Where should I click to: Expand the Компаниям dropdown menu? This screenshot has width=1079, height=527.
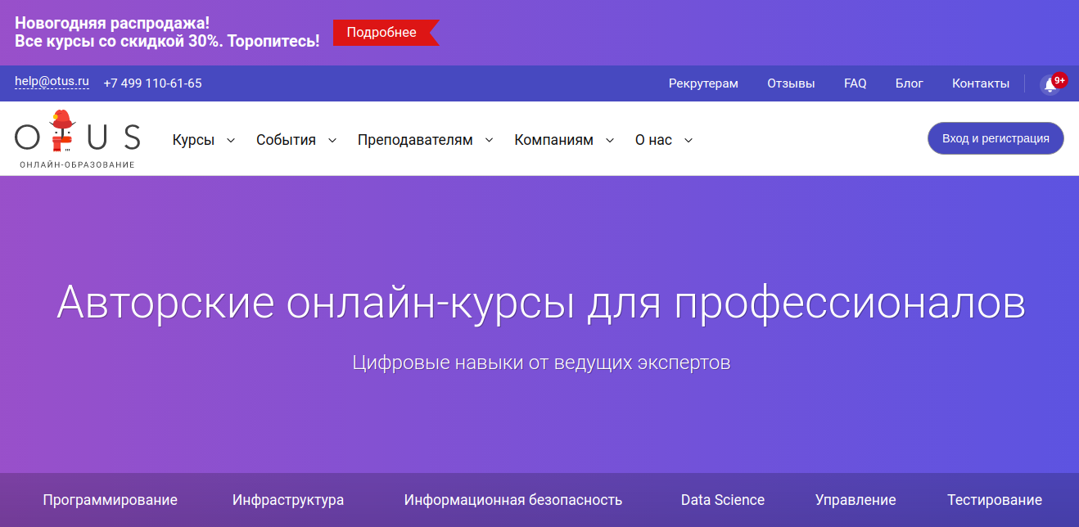553,139
